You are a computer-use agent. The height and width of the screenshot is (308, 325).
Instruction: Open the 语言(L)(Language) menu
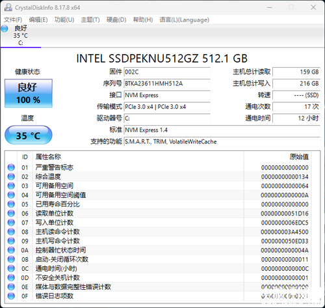tap(185, 20)
